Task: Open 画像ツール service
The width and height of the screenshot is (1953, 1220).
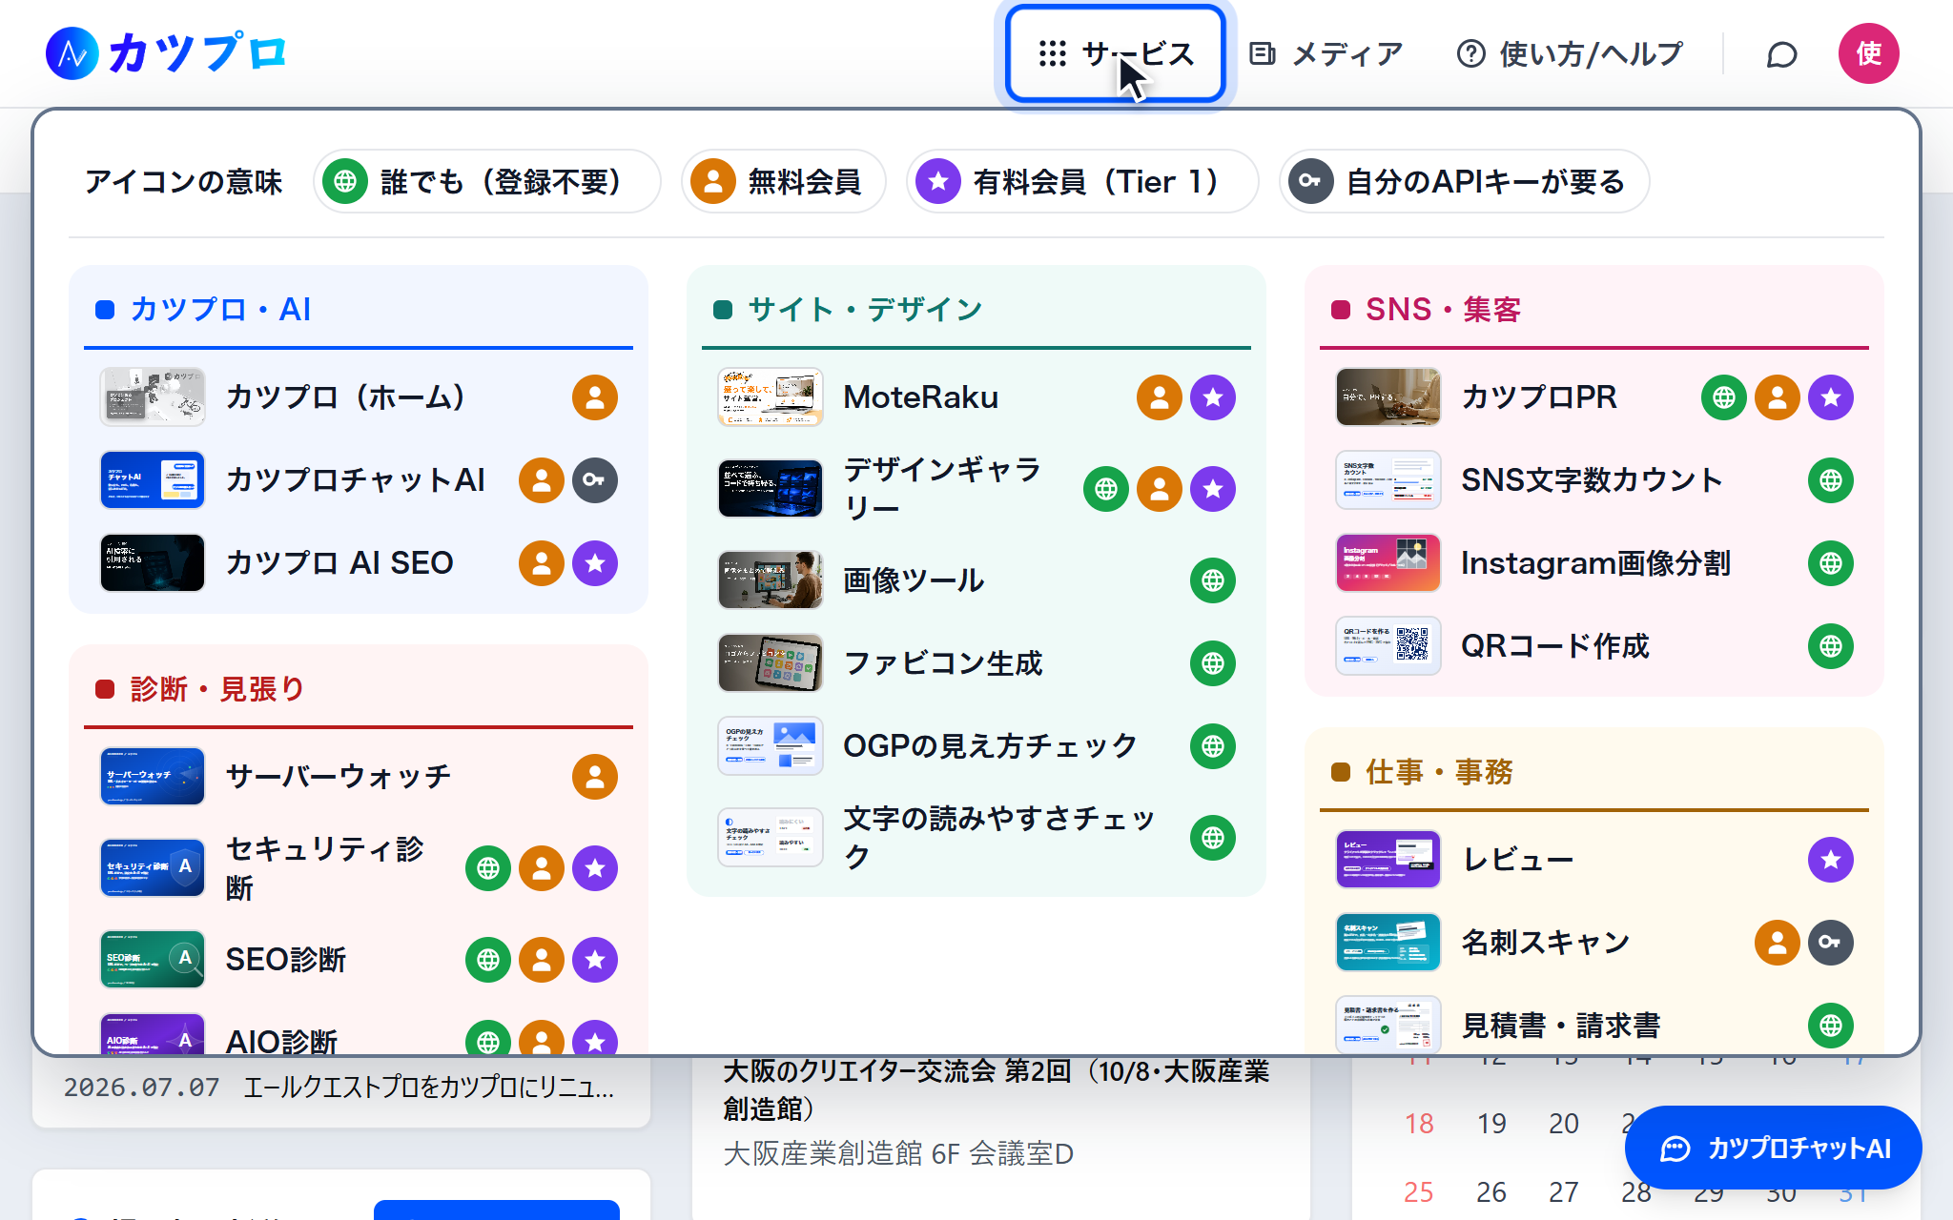Action: [x=976, y=580]
